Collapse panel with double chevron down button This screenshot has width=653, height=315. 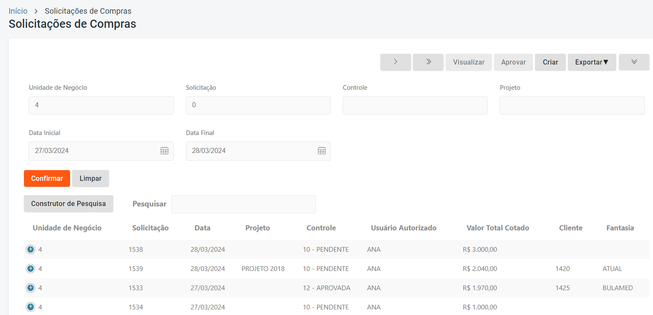coord(634,62)
